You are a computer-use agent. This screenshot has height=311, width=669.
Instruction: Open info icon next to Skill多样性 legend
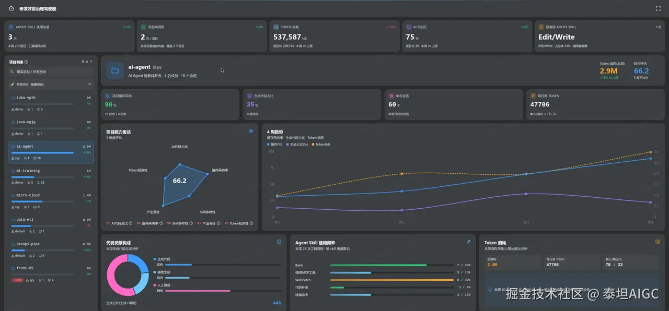(191, 223)
